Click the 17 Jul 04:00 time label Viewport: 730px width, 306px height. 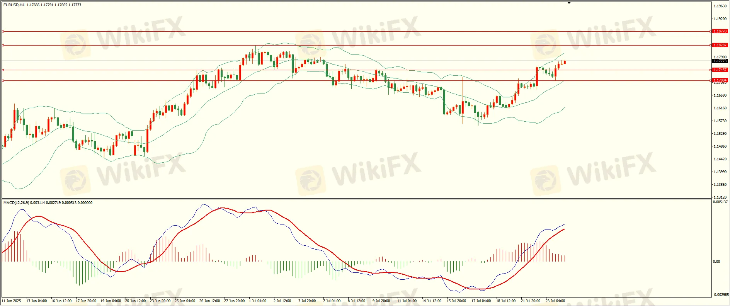pyautogui.click(x=481, y=301)
